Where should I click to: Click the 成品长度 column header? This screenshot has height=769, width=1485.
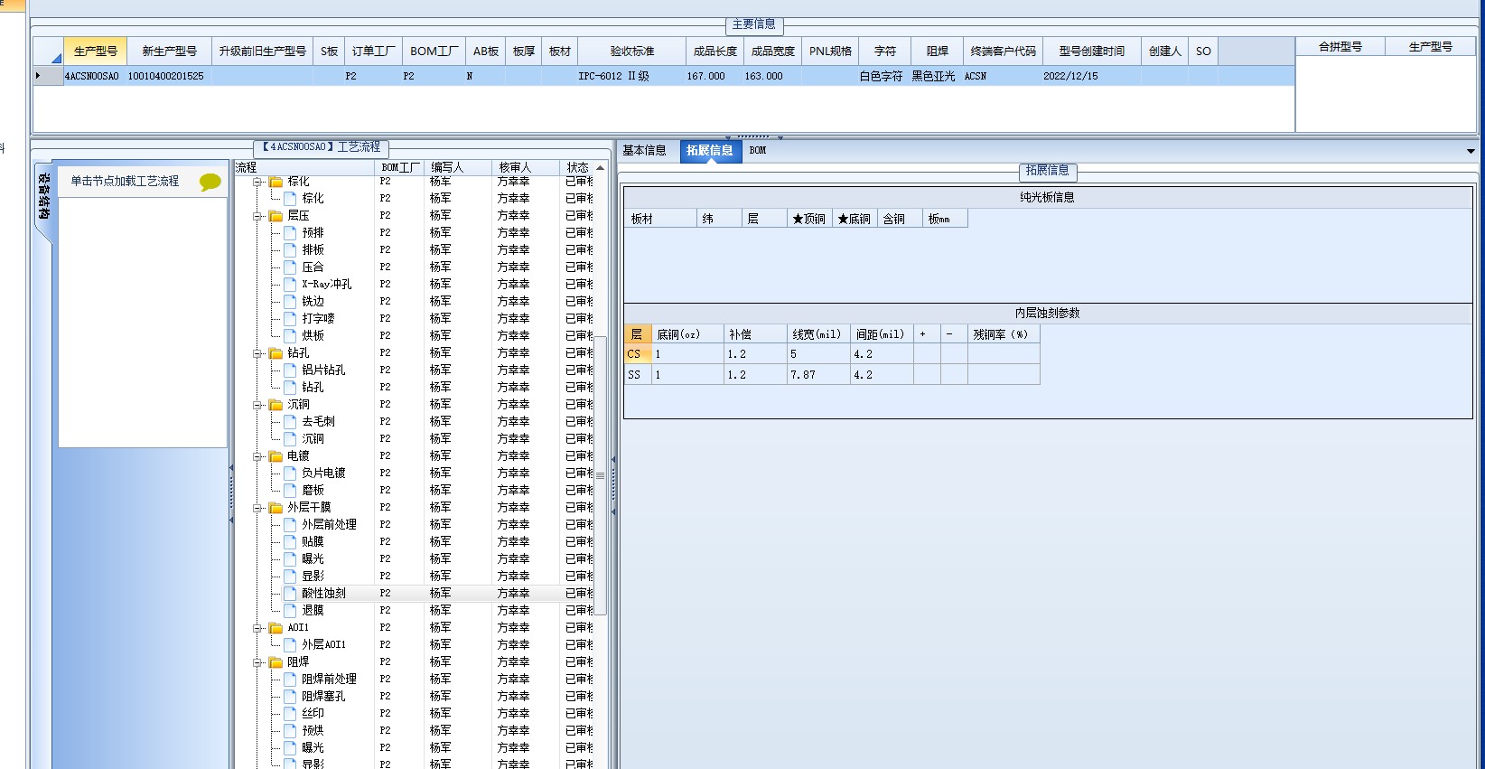pyautogui.click(x=715, y=52)
